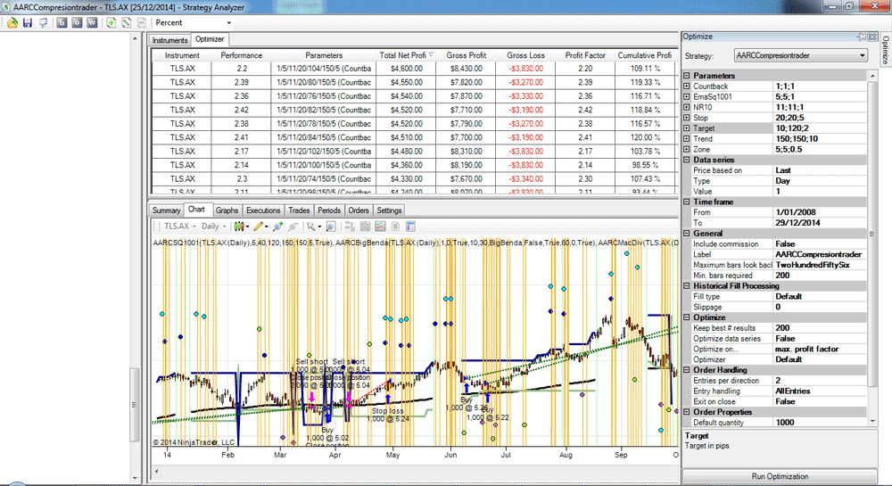This screenshot has width=892, height=486.
Task: Click the strategies dollar page icon
Action: [395, 227]
